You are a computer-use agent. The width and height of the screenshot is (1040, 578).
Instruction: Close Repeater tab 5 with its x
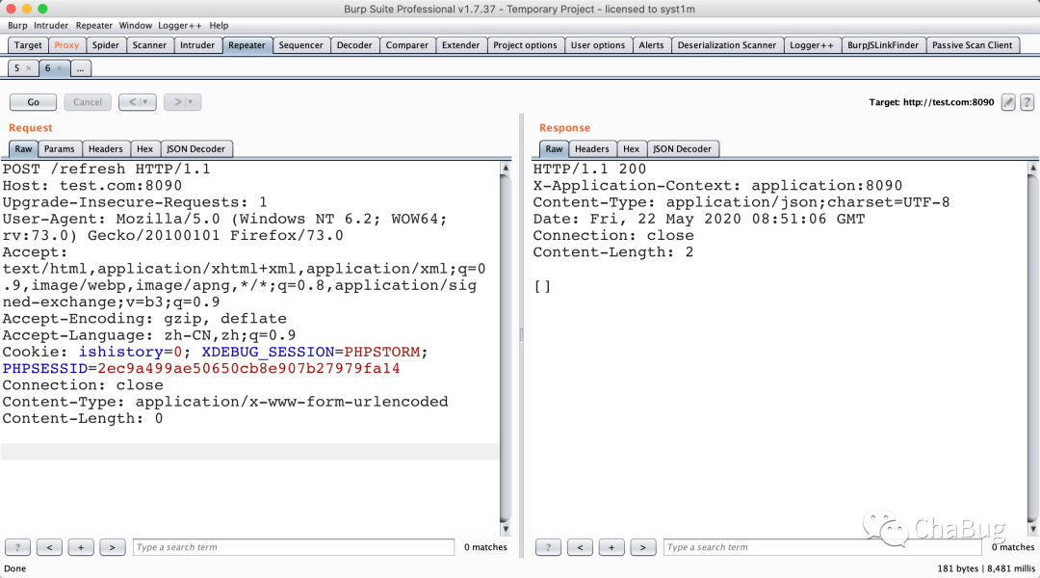click(x=29, y=68)
